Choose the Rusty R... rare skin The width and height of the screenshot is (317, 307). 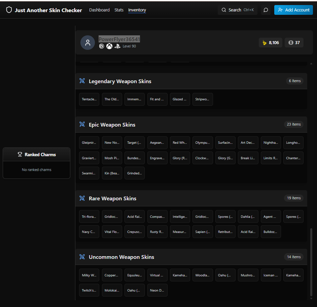click(x=157, y=232)
